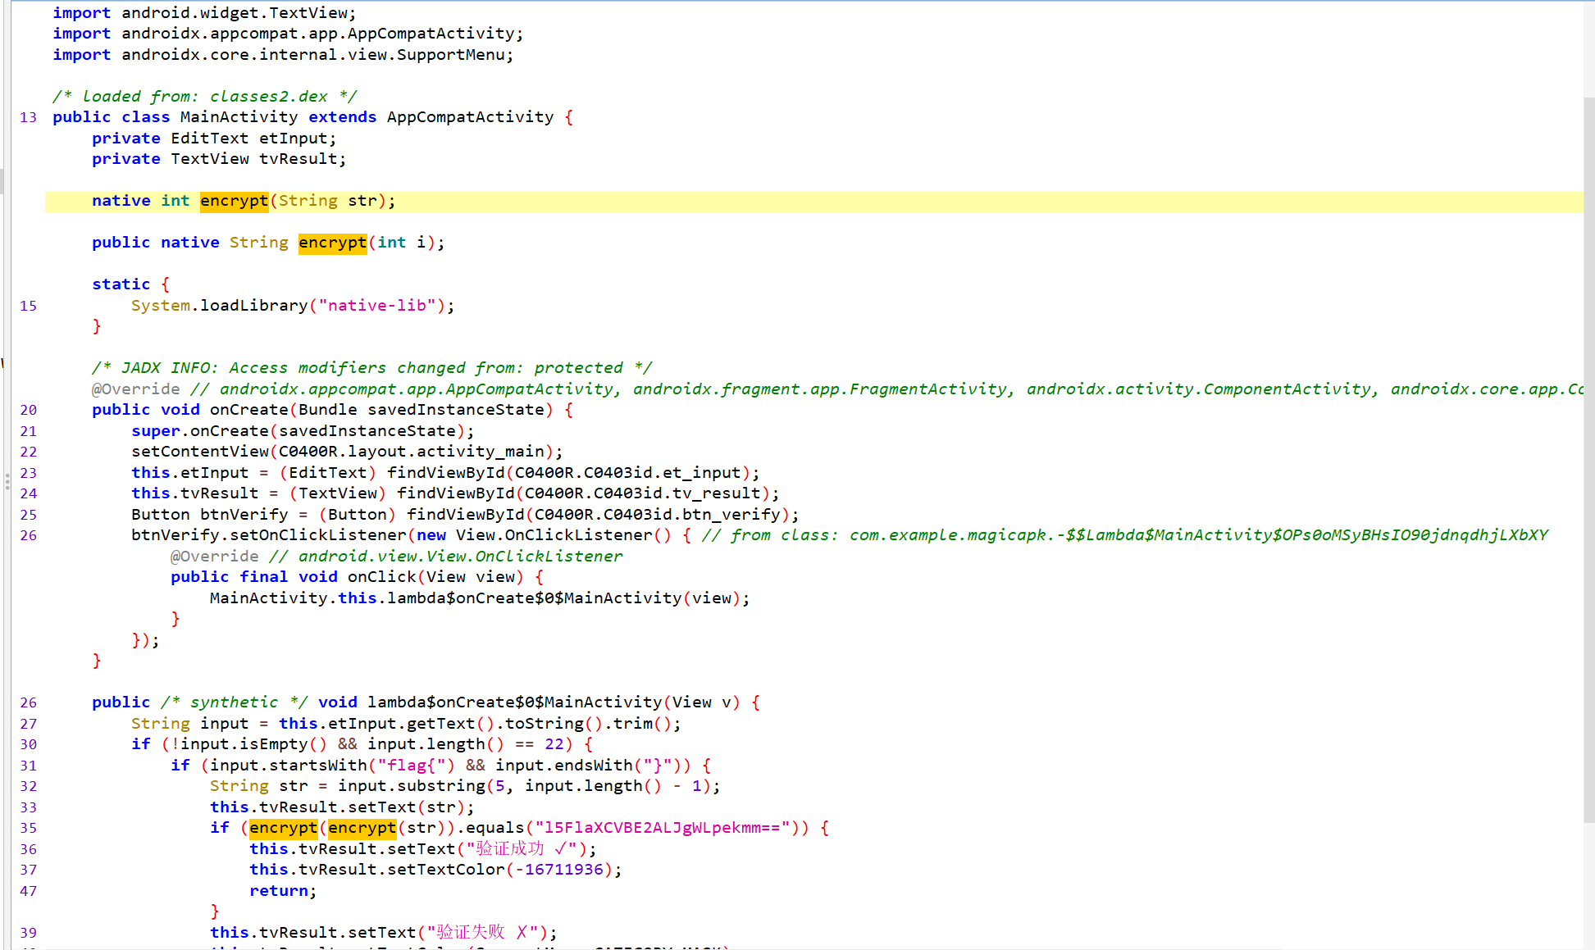1595x950 pixels.
Task: Click the inner encrypt(str) call on line 35
Action: click(362, 828)
